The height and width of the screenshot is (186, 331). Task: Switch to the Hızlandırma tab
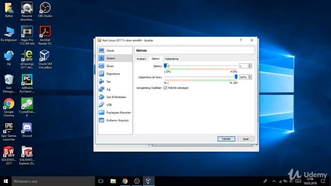[x=172, y=59]
